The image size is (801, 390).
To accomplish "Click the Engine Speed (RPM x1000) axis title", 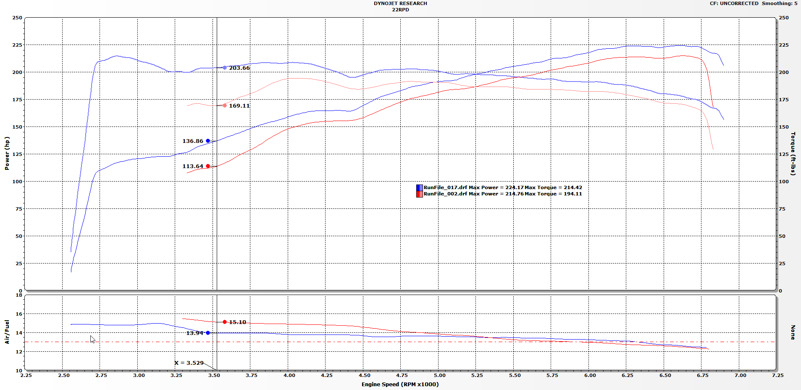I will 400,384.
